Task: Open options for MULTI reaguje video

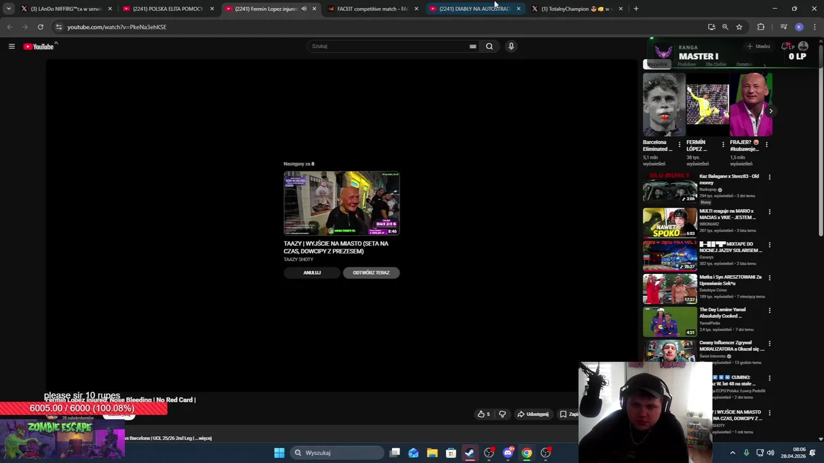Action: [769, 212]
